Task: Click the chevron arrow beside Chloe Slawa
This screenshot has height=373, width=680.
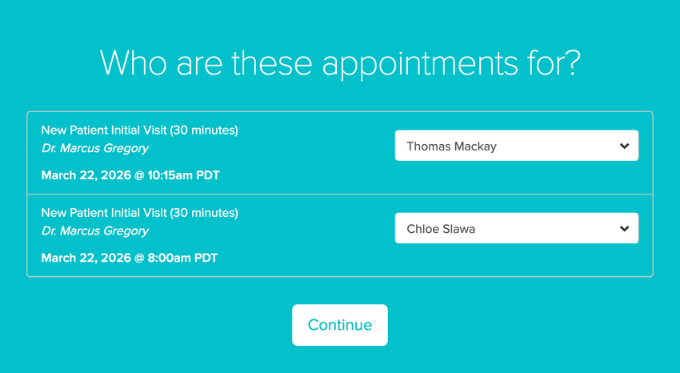Action: tap(624, 229)
